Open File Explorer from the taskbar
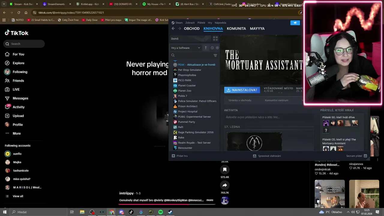384x216 pixels. 82,212
